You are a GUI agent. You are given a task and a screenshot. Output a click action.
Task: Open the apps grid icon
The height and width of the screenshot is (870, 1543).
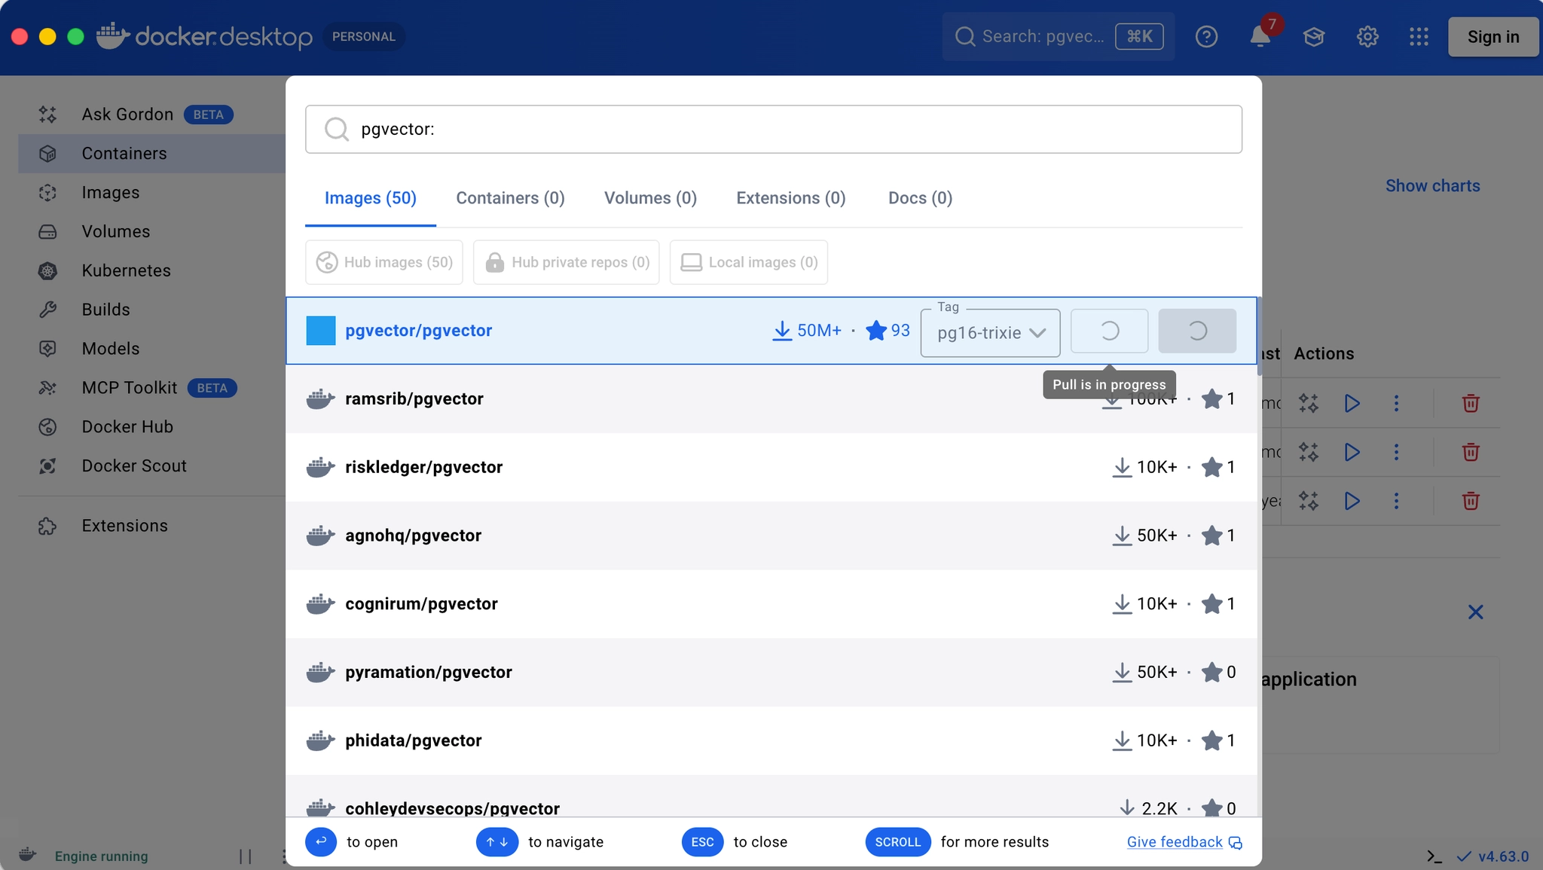point(1419,36)
